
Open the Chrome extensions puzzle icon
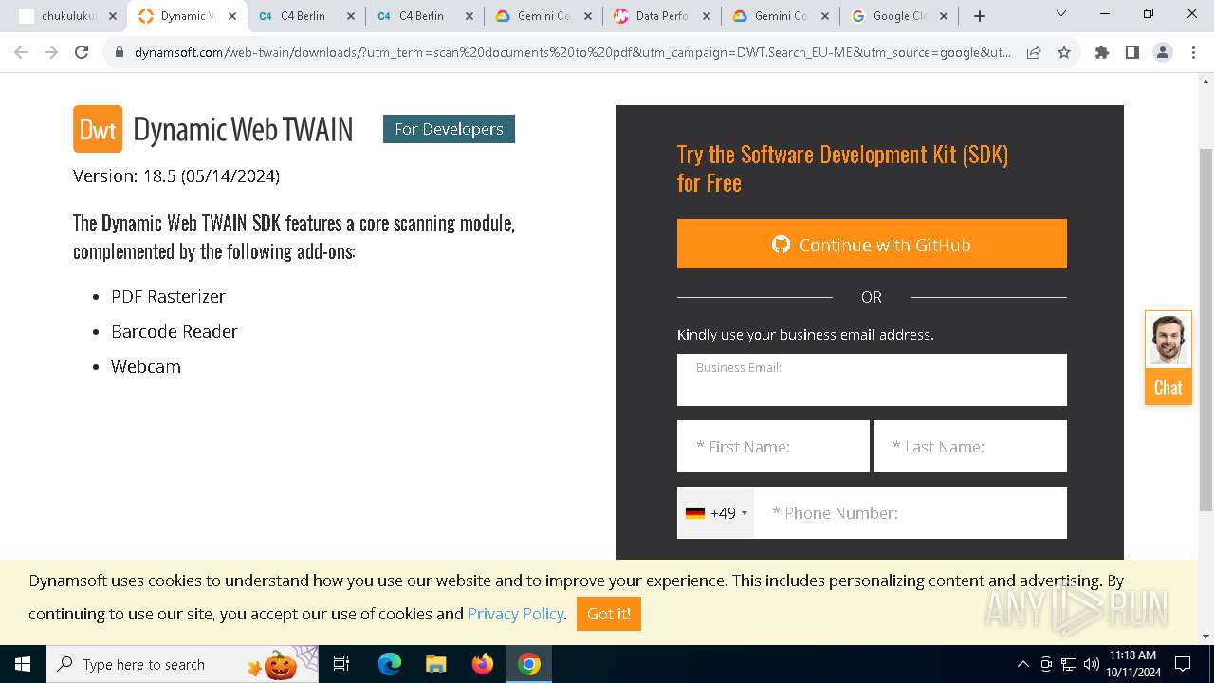pos(1102,52)
